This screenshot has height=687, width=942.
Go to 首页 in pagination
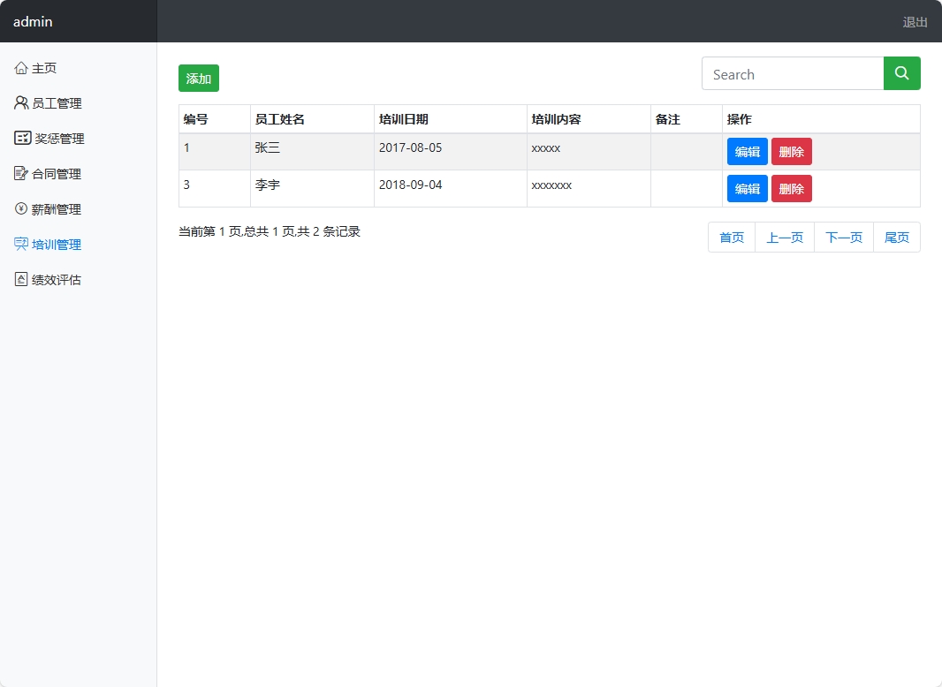pos(732,237)
